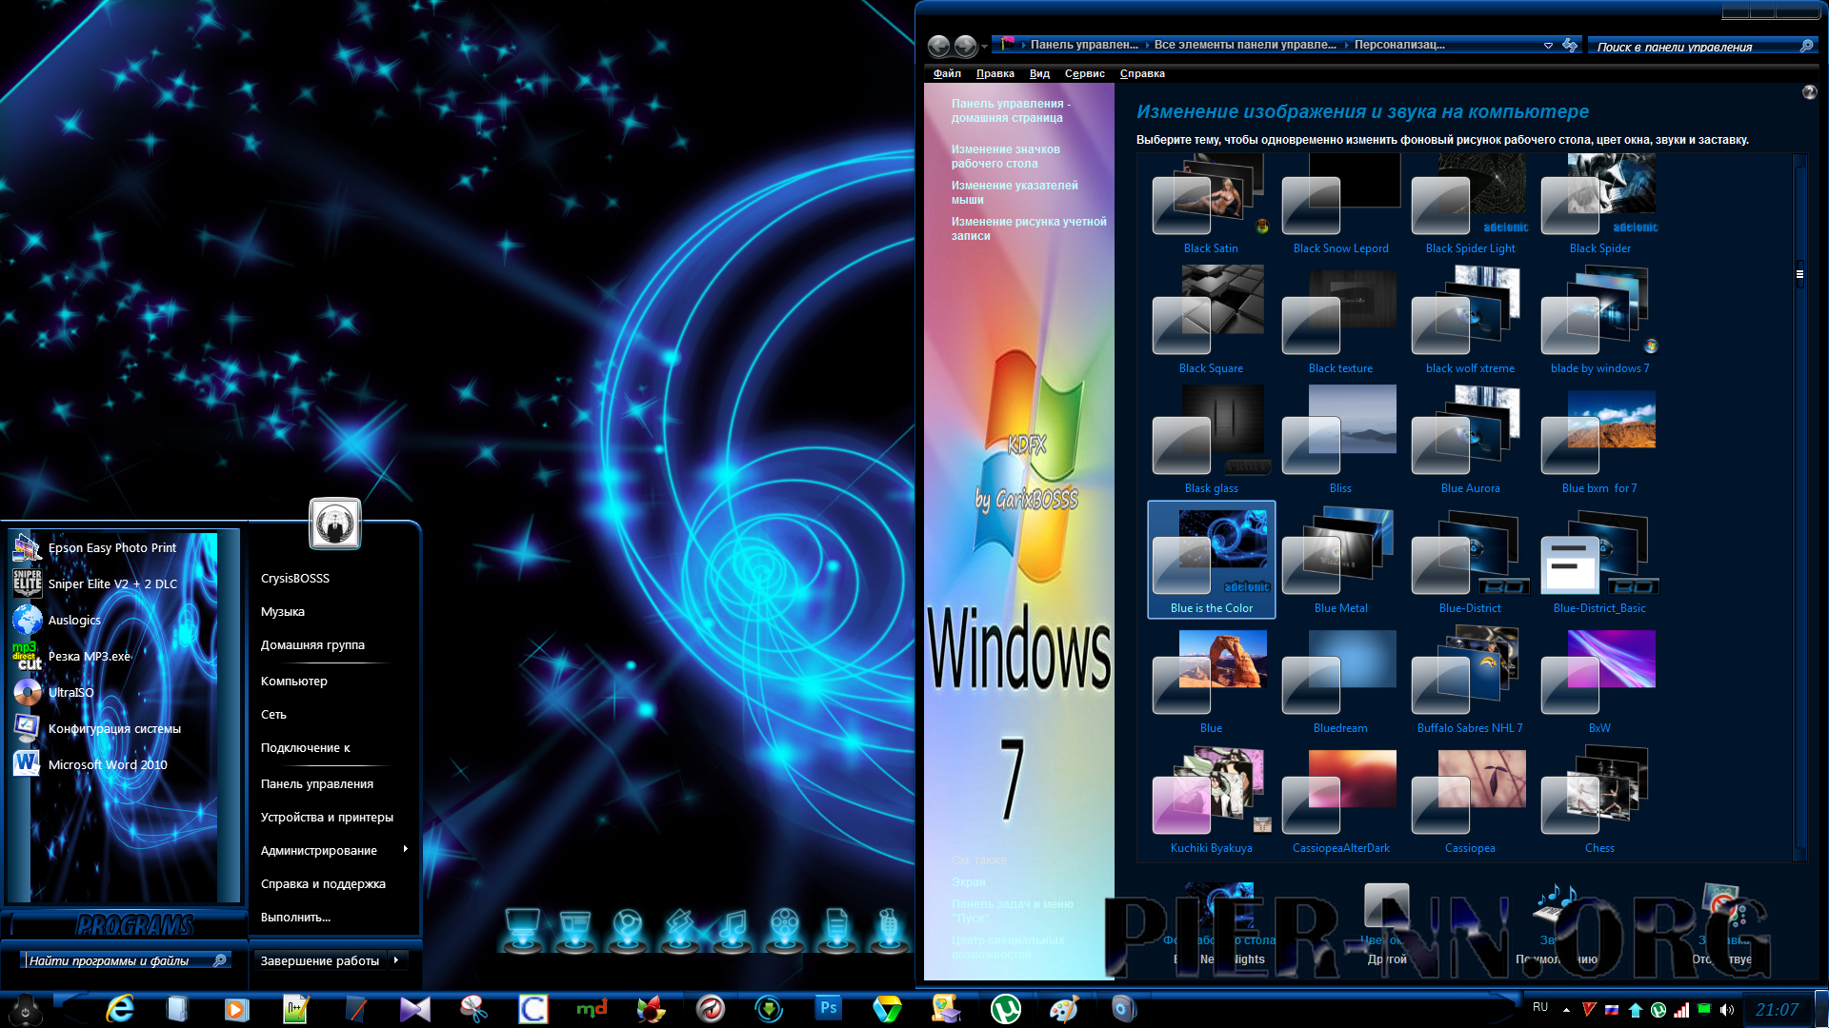1829x1028 pixels.
Task: Open the media player taskbar icon
Action: click(x=236, y=1009)
